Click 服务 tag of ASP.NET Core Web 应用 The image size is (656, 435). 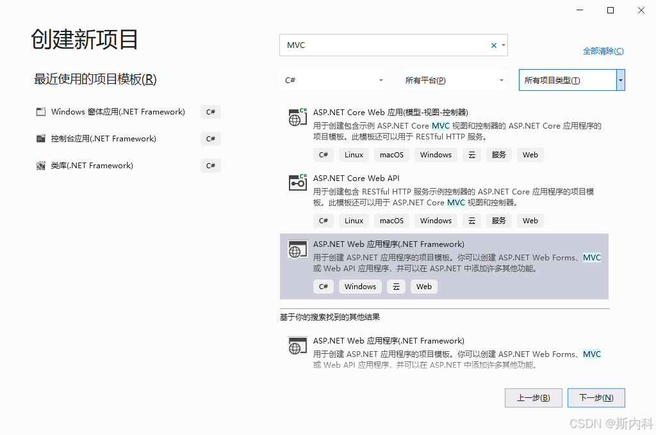click(x=498, y=155)
